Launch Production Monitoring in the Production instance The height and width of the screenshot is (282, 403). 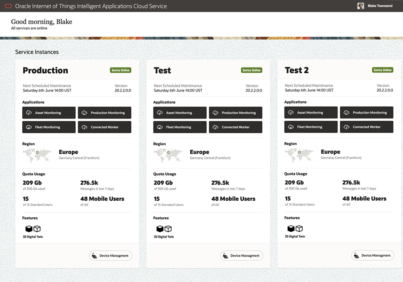coord(105,113)
